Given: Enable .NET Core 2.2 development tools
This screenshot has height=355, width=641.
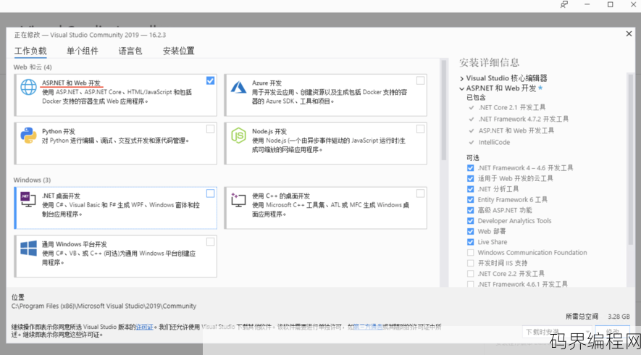Looking at the screenshot, I should [x=471, y=274].
